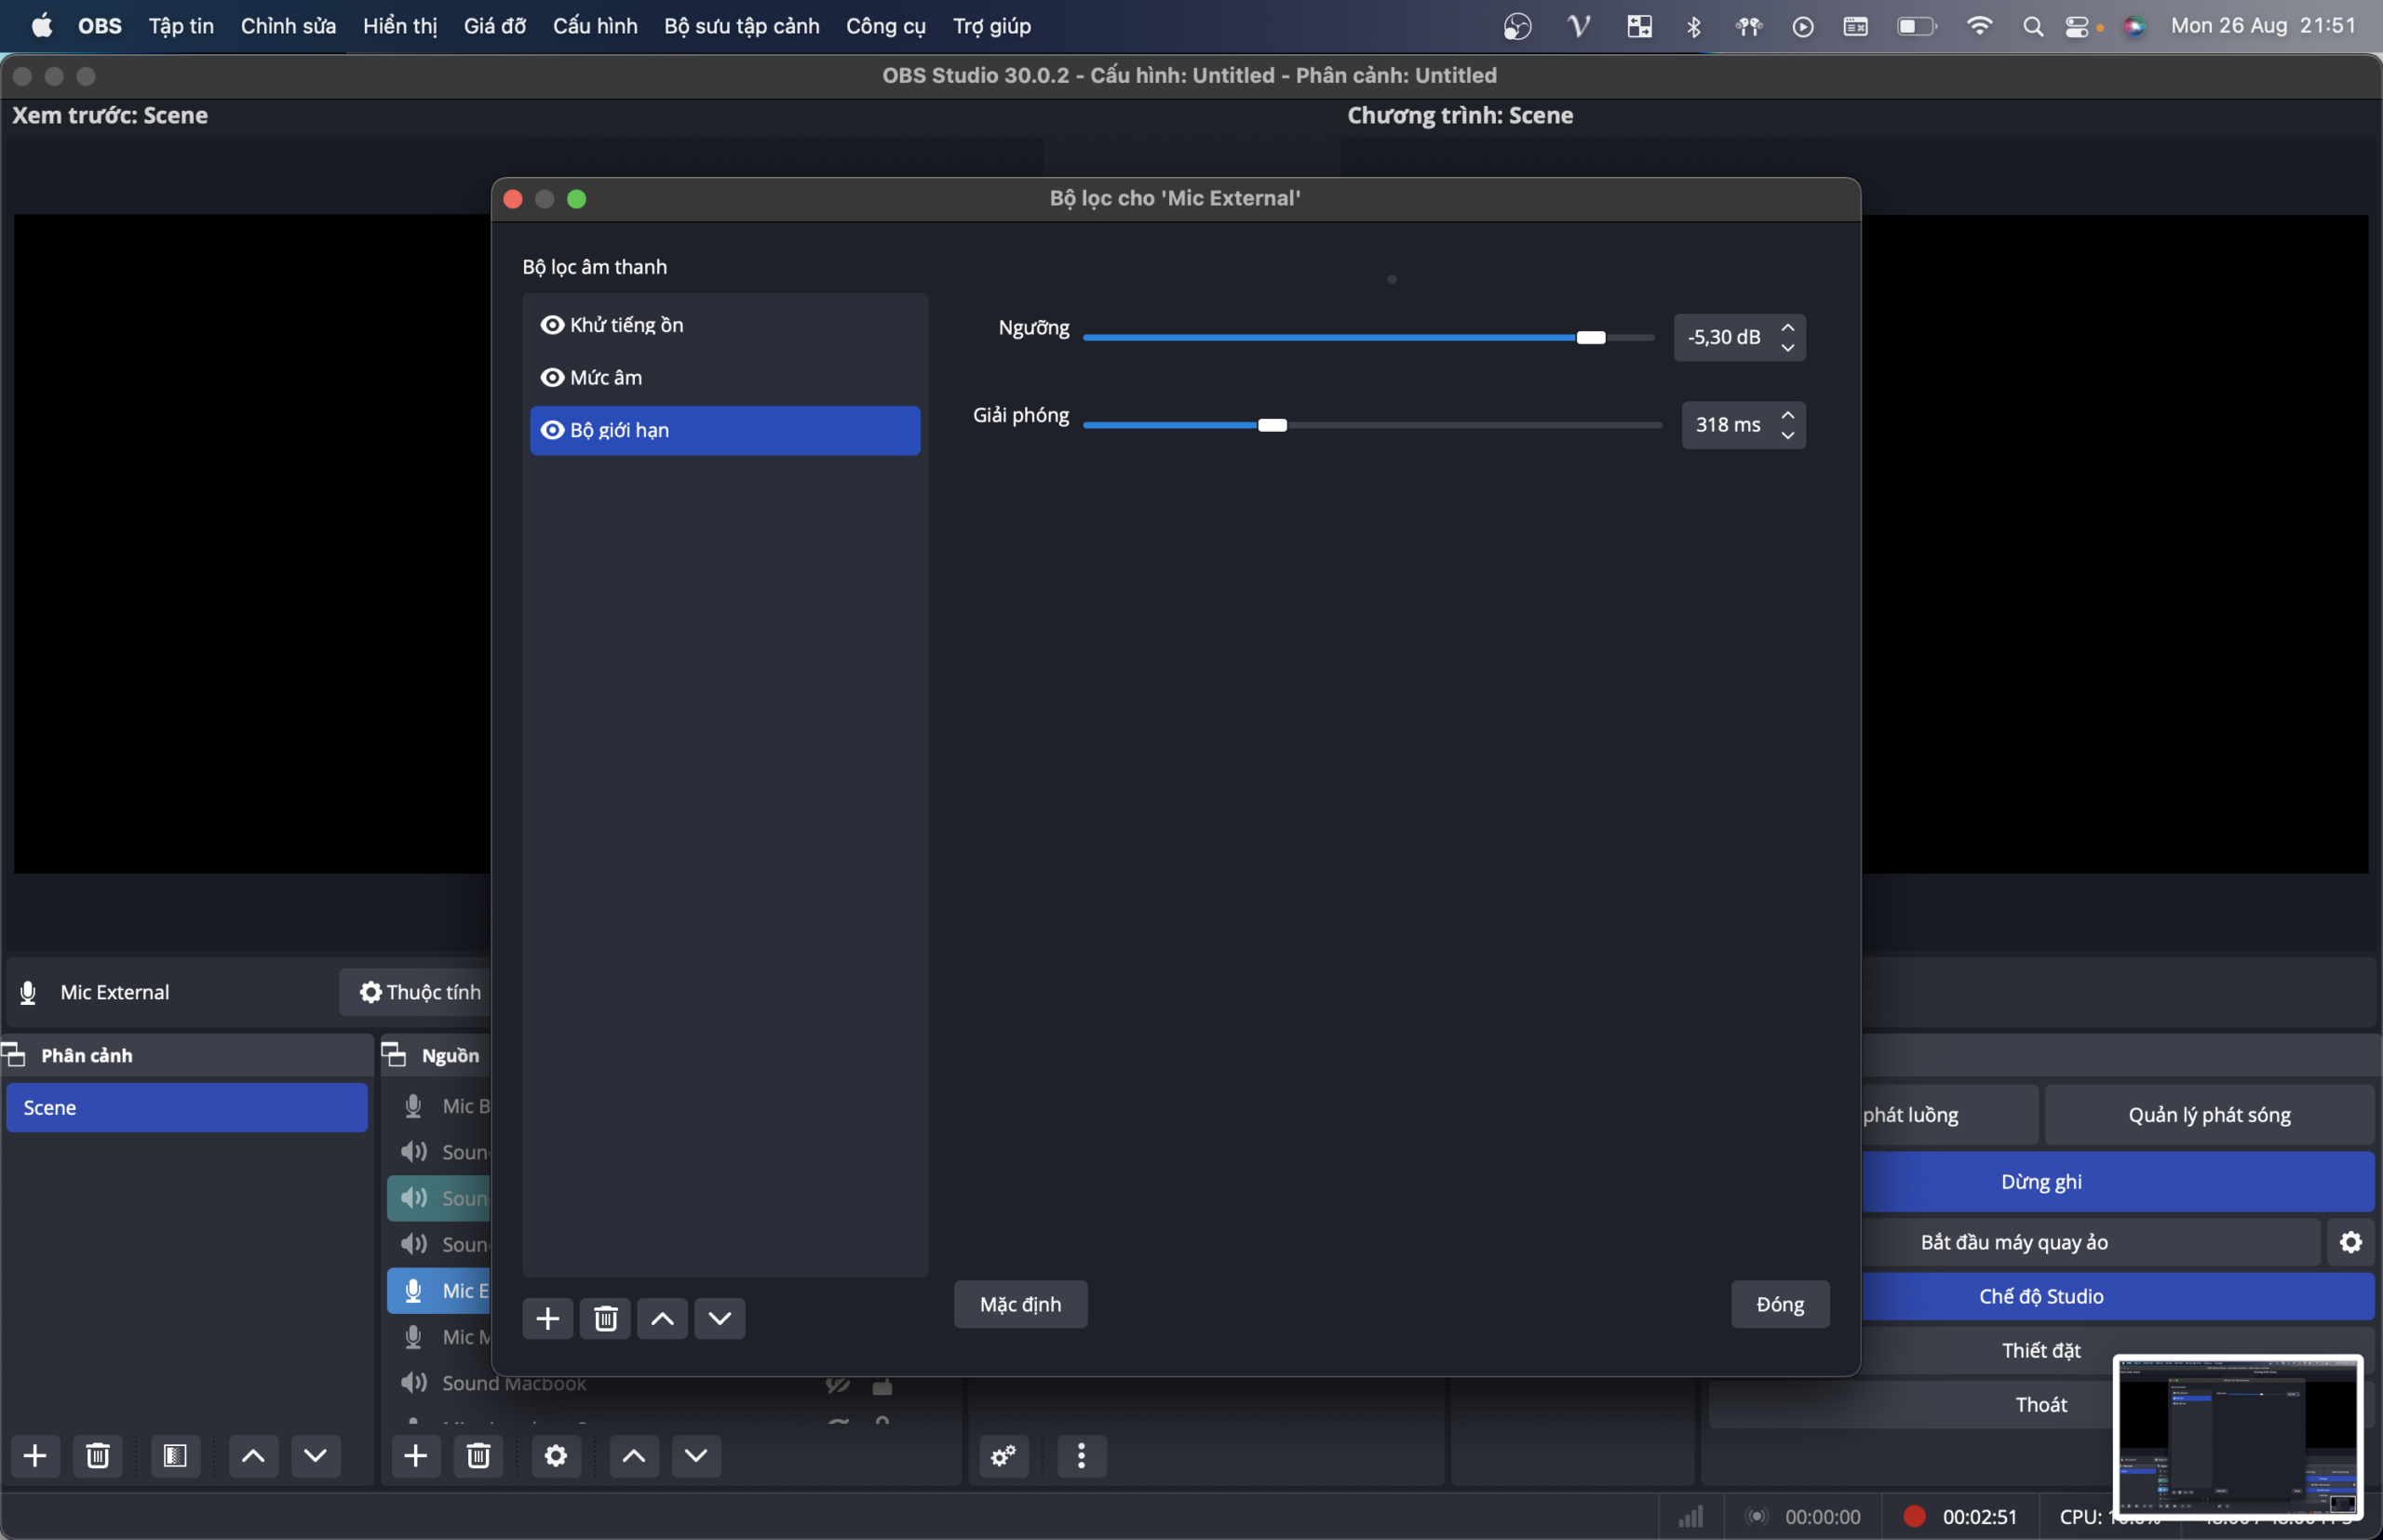Viewport: 2383px width, 1540px height.
Task: Open Bluetooth menu in macOS menu bar
Action: [x=1694, y=26]
